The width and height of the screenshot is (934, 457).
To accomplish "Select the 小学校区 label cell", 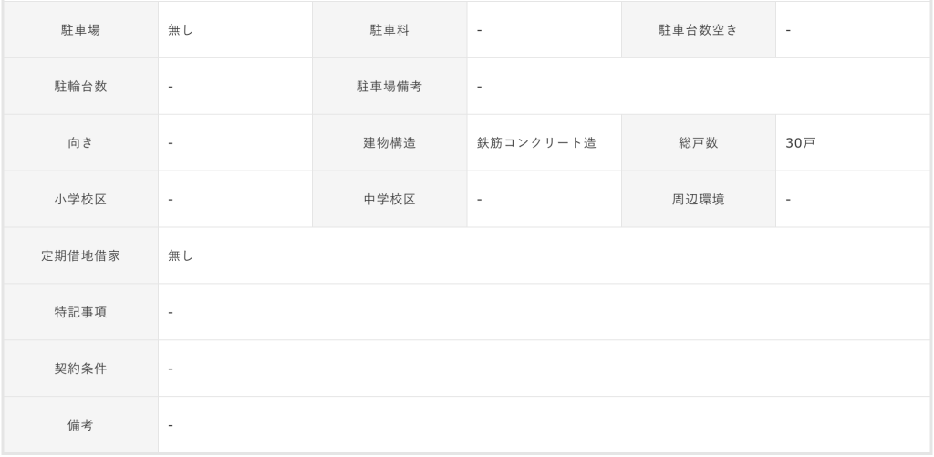I will [x=80, y=200].
